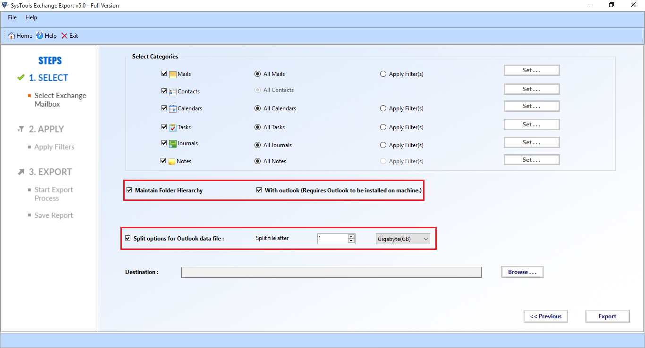This screenshot has height=348, width=645.
Task: Uncheck the Tasks category checkbox
Action: point(164,127)
